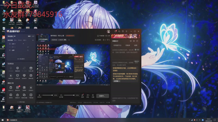Open 设置 settings gear in control bar
The image size is (218, 122).
tap(93, 96)
